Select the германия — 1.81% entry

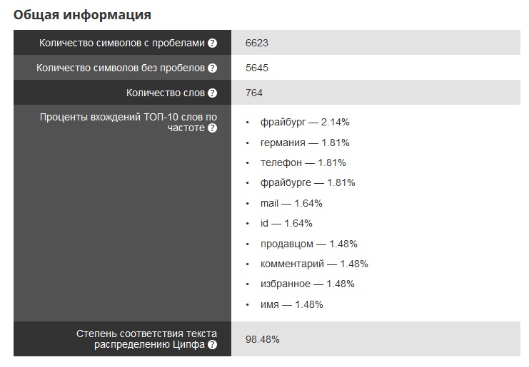pos(305,143)
